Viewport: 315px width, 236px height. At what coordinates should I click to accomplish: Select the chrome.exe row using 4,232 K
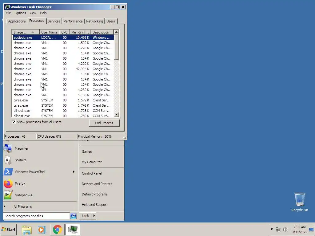pos(63,90)
